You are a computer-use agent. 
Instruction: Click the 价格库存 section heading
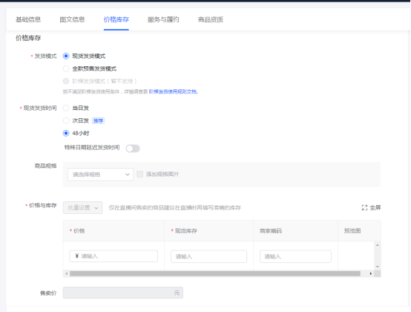(x=28, y=38)
